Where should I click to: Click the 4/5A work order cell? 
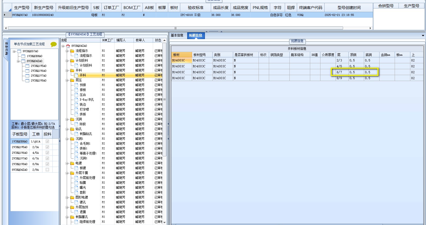click(x=36, y=153)
